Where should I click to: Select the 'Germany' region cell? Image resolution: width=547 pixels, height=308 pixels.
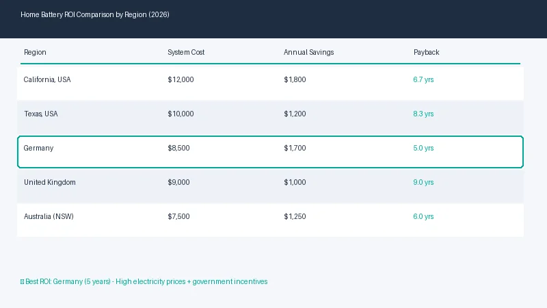38,148
